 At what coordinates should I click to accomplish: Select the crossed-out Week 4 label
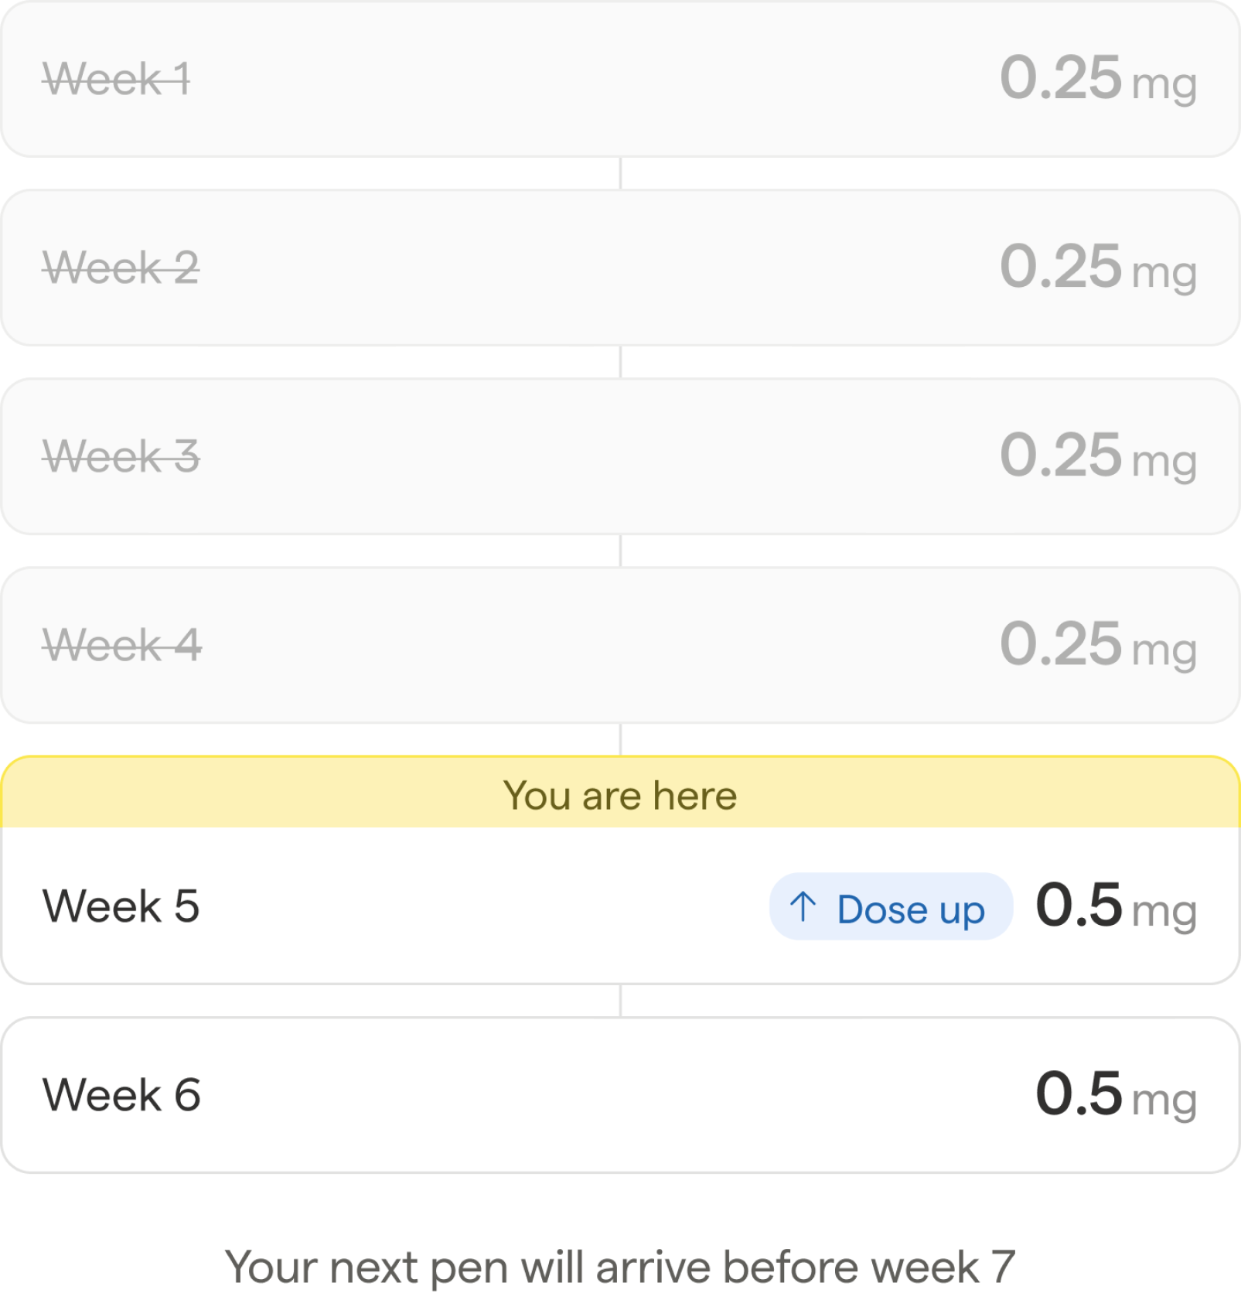122,645
